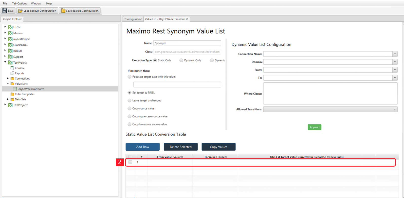Expand the HxGN project node
This screenshot has height=198, width=404.
pyautogui.click(x=5, y=27)
